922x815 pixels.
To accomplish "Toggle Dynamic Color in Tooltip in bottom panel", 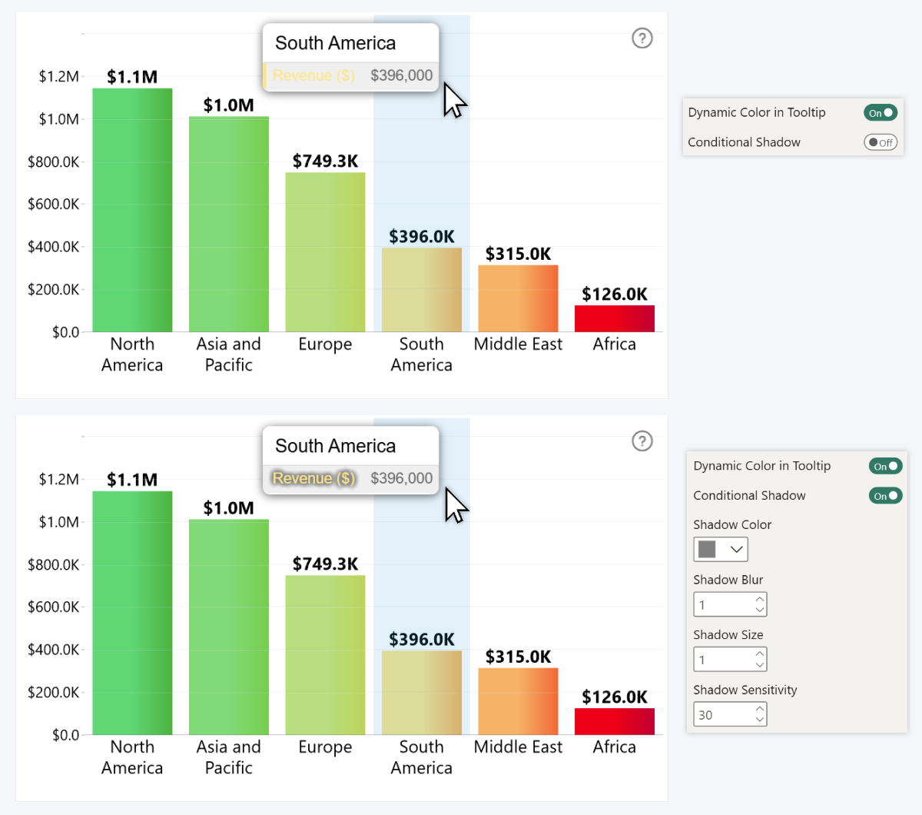I will tap(885, 465).
